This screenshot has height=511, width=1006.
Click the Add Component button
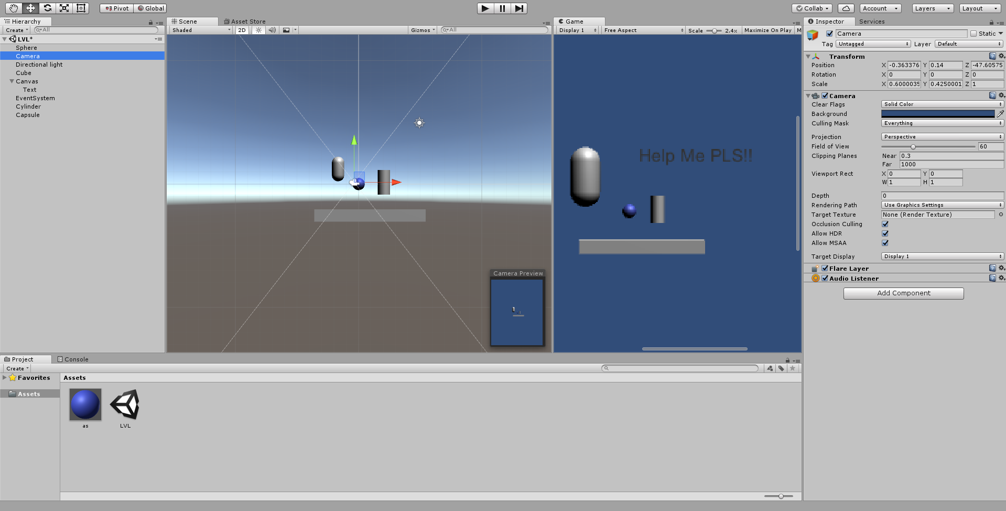[x=903, y=293]
